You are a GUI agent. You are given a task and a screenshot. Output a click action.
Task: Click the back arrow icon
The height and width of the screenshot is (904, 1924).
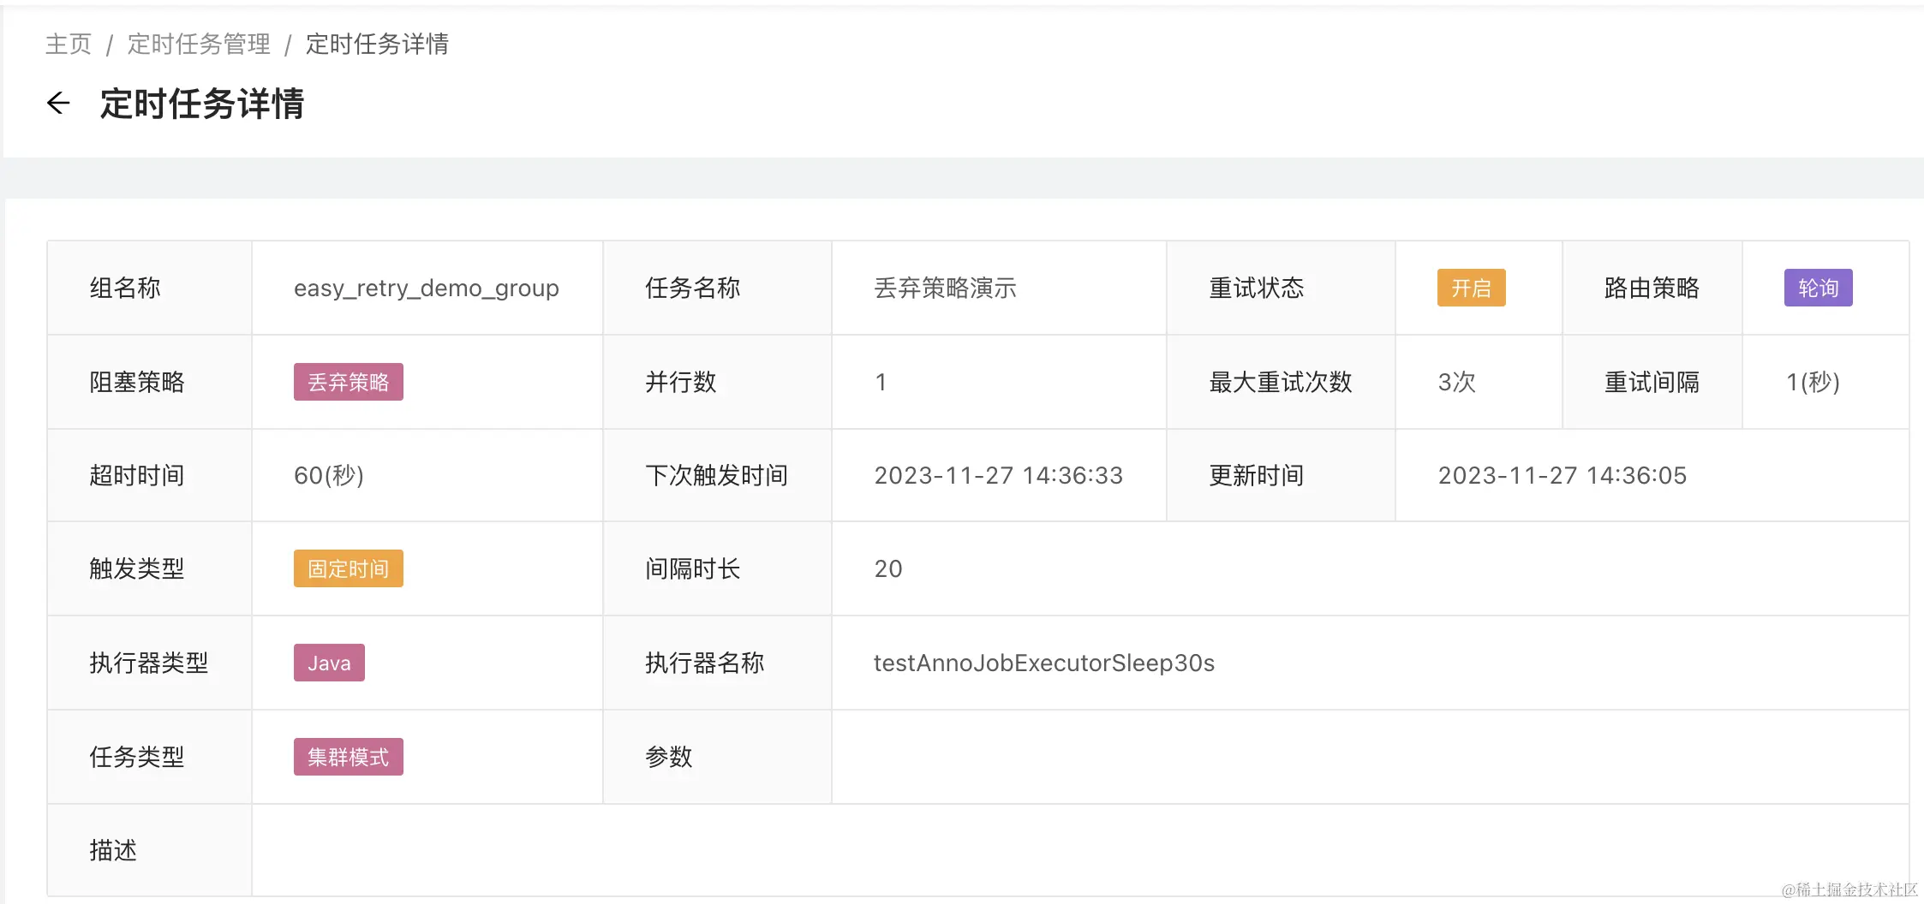coord(58,104)
